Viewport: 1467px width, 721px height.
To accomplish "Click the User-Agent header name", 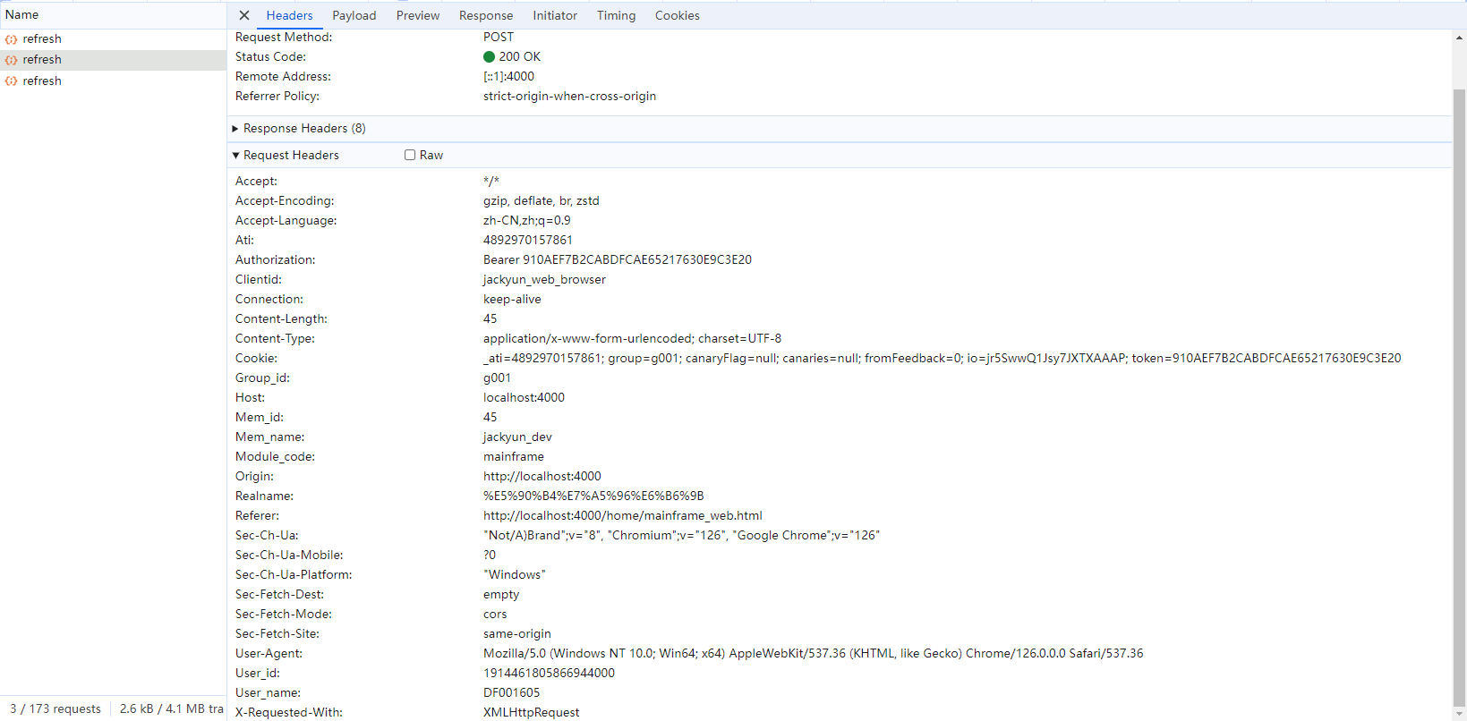I will click(269, 654).
